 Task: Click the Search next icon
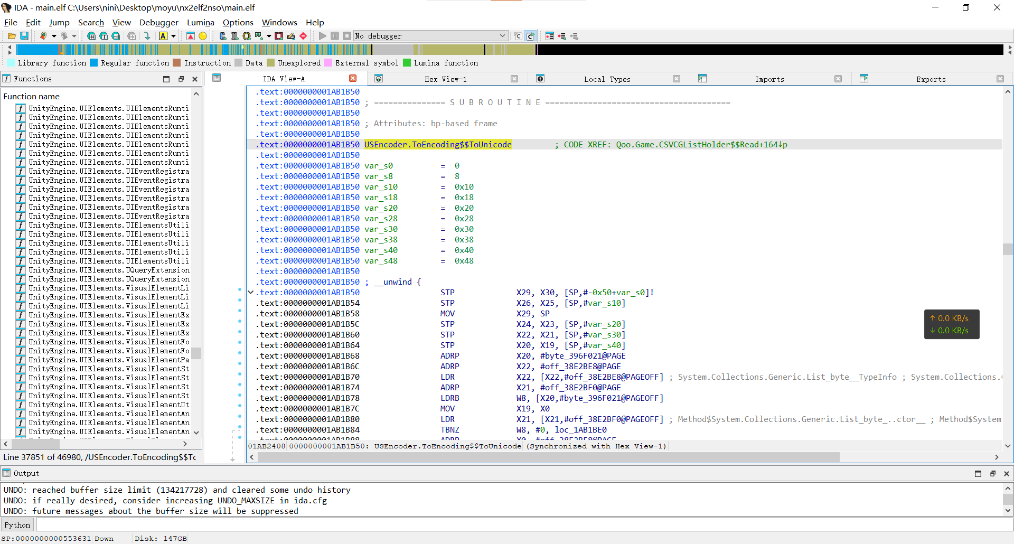pyautogui.click(x=132, y=36)
